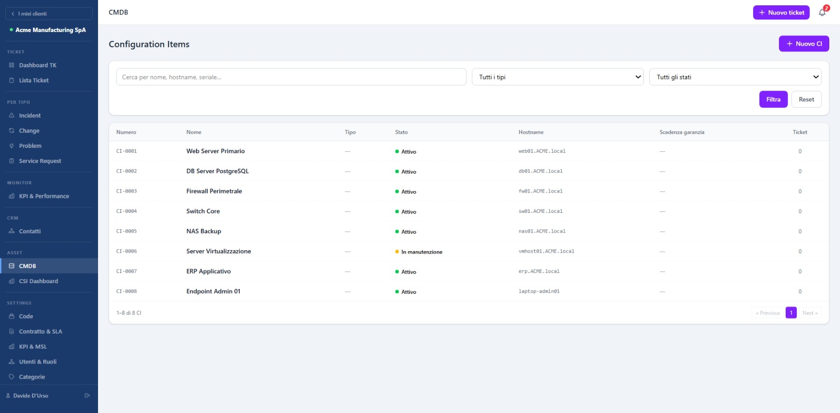Click the Categorie tag icon
Viewport: 840px width, 413px height.
click(x=12, y=377)
